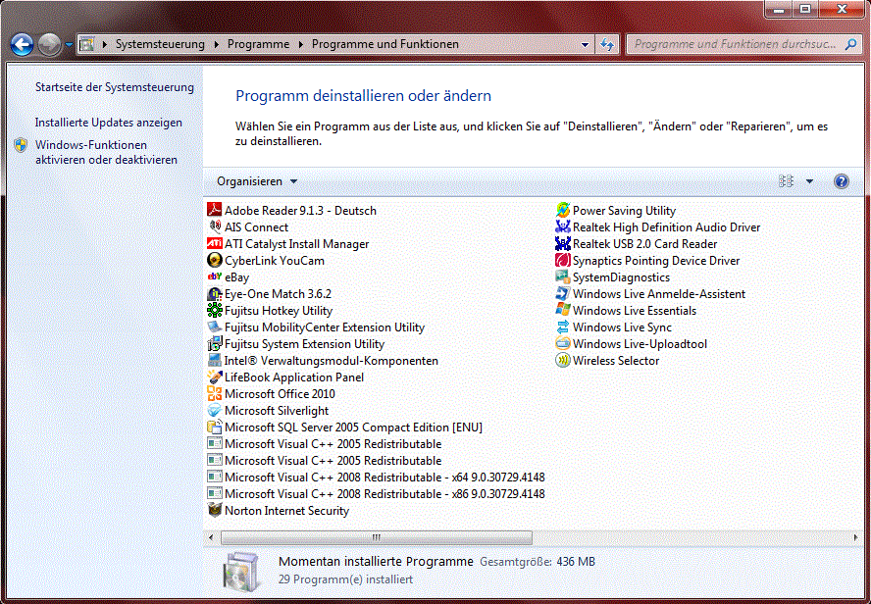This screenshot has height=604, width=871.
Task: Click the Wireless Selector icon
Action: click(x=563, y=360)
